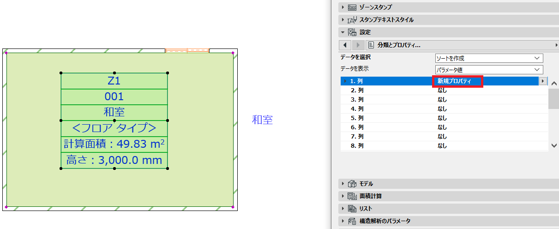559x229 pixels.
Task: Click the なし value of 2. 列
Action: [442, 90]
